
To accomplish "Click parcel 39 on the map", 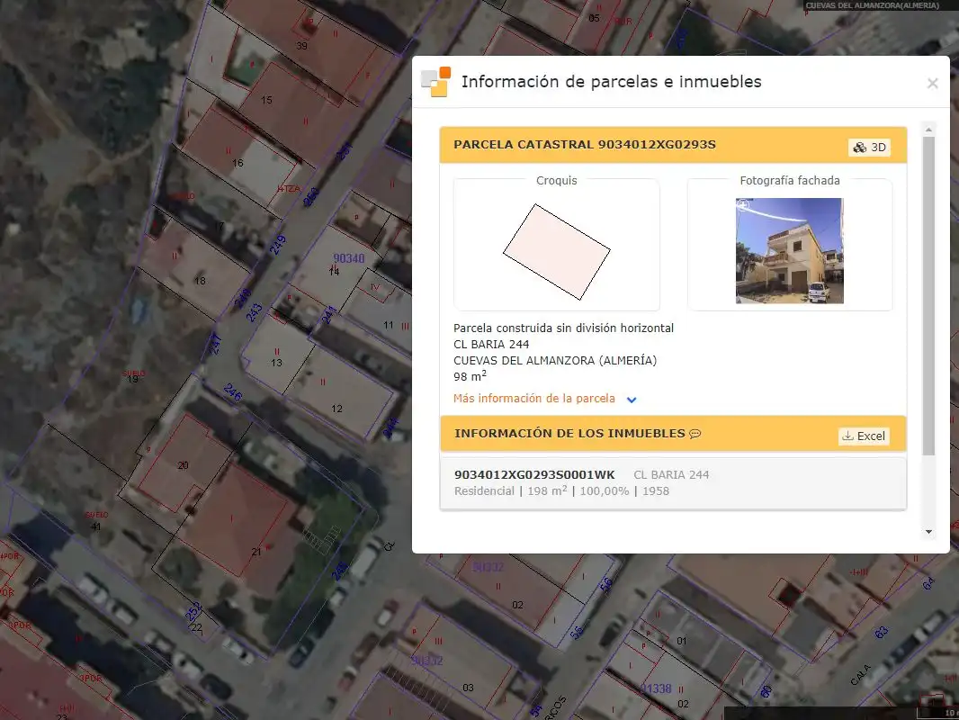I will [x=301, y=46].
